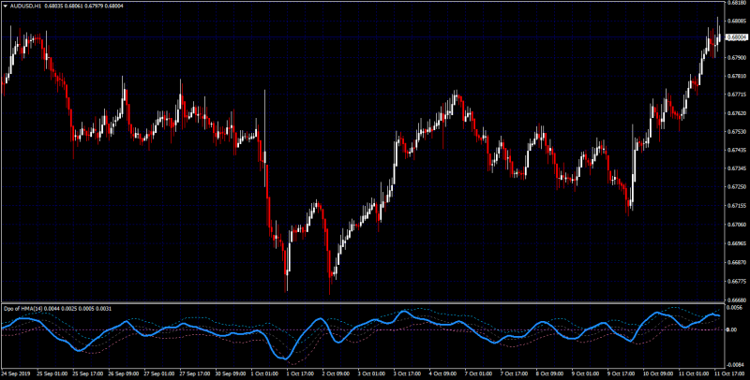Click the 1 Oct 17:00 time label
This screenshot has width=750, height=380.
click(301, 372)
